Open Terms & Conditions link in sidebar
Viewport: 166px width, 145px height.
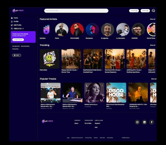(x=25, y=46)
